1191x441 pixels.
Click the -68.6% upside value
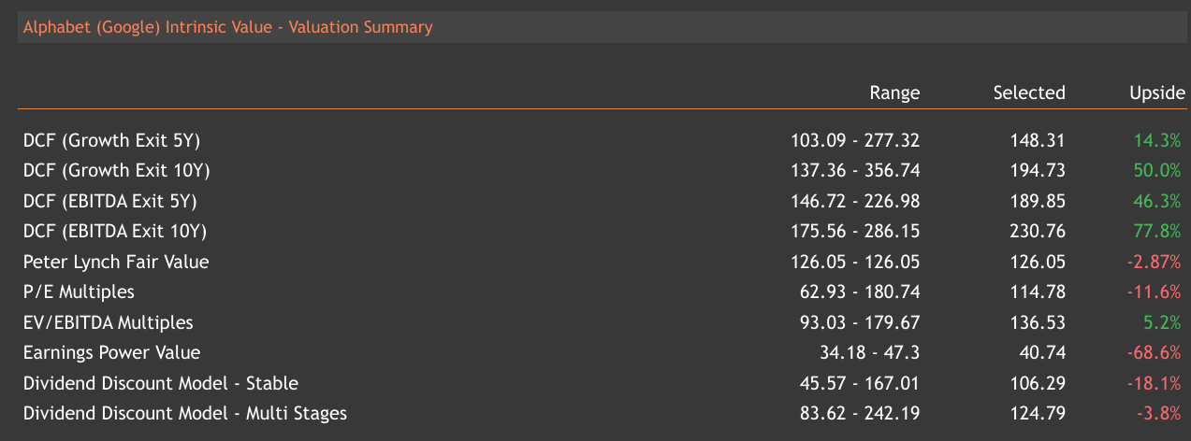click(x=1154, y=352)
